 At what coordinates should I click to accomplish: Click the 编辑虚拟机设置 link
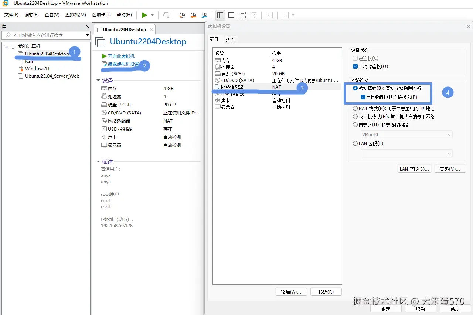(123, 64)
